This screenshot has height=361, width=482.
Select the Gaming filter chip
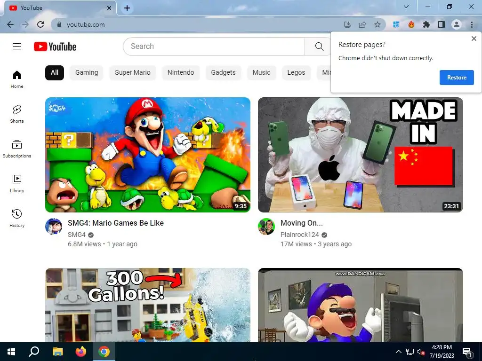87,73
